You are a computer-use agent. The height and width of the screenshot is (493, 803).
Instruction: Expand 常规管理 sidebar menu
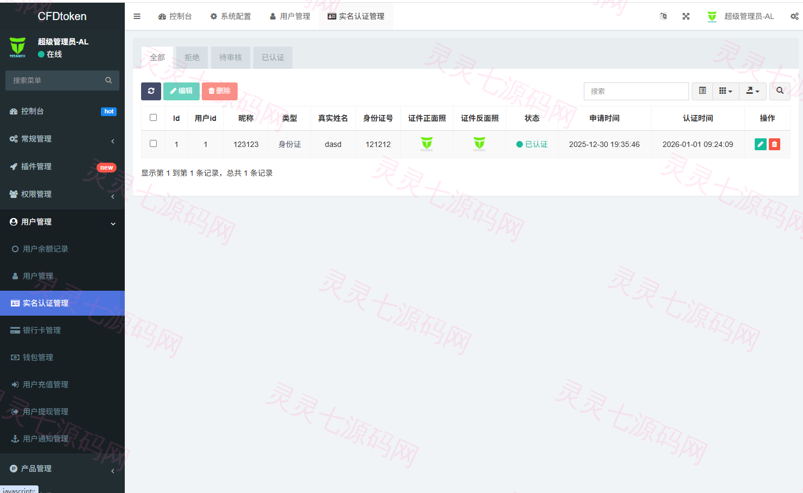click(x=62, y=139)
